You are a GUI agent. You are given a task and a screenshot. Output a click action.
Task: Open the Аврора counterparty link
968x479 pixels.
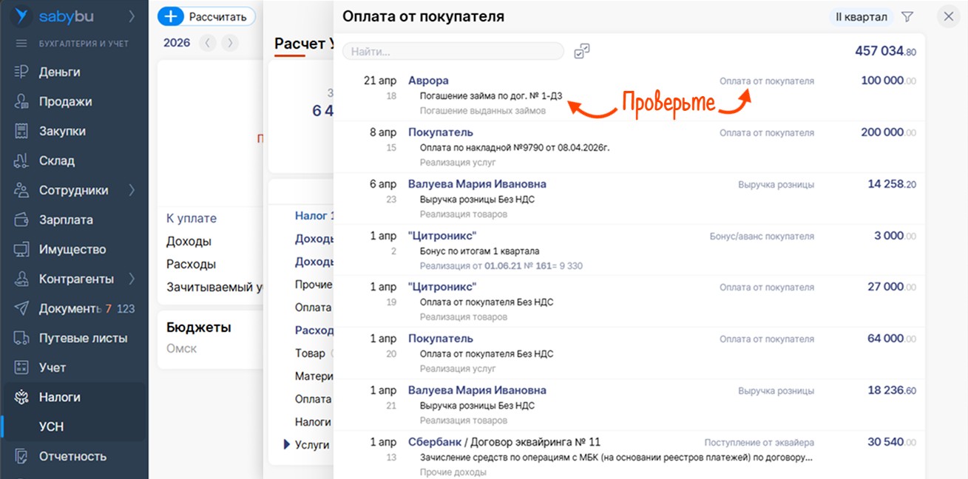428,81
